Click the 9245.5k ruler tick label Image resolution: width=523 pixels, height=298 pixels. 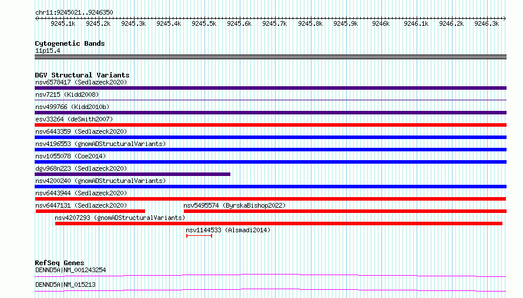coord(204,24)
